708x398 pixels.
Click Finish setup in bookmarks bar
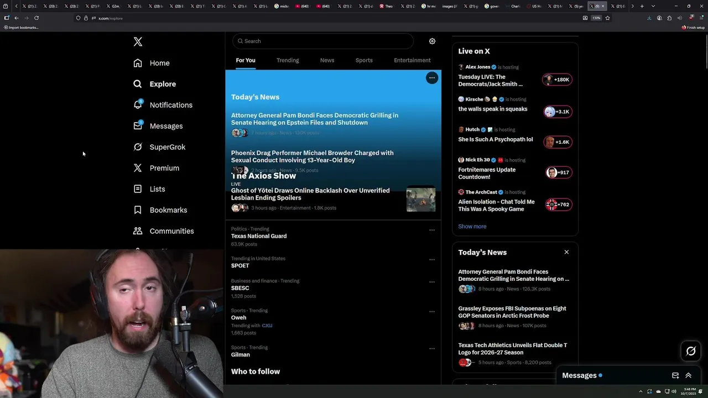click(693, 28)
